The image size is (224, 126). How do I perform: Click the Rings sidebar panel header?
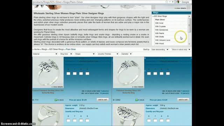(x=171, y=13)
